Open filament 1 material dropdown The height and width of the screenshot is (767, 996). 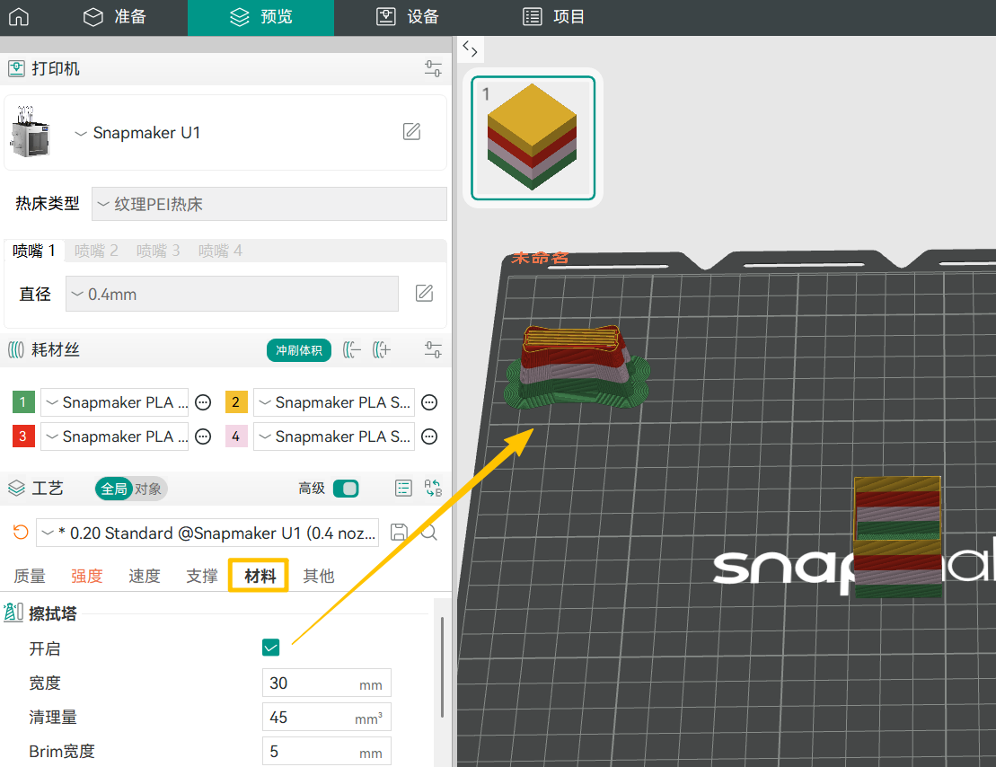(x=114, y=402)
